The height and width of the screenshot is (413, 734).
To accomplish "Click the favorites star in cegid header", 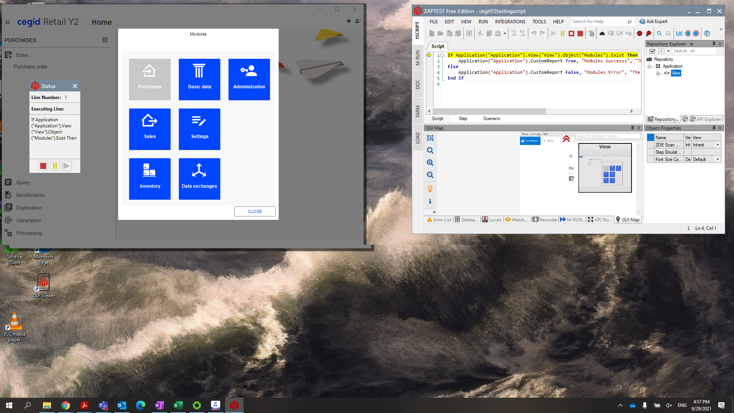I will click(349, 21).
